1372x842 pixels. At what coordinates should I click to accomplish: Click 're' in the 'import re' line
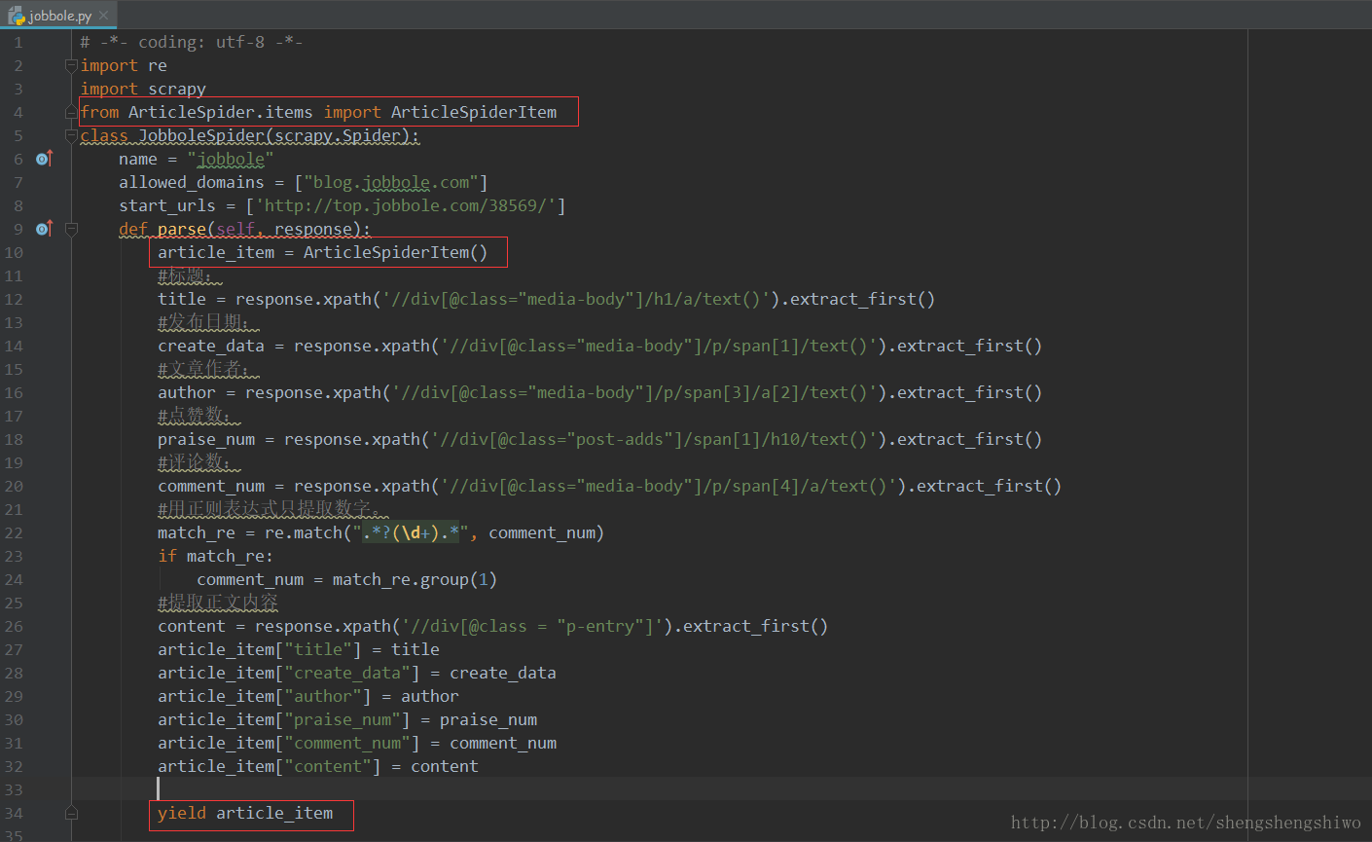[158, 65]
